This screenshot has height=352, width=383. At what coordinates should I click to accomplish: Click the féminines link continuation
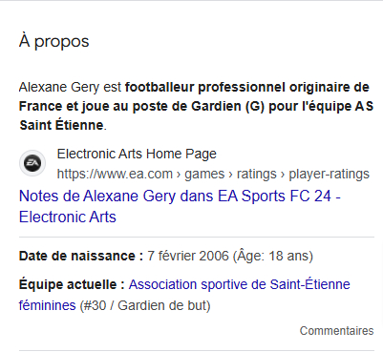(48, 305)
